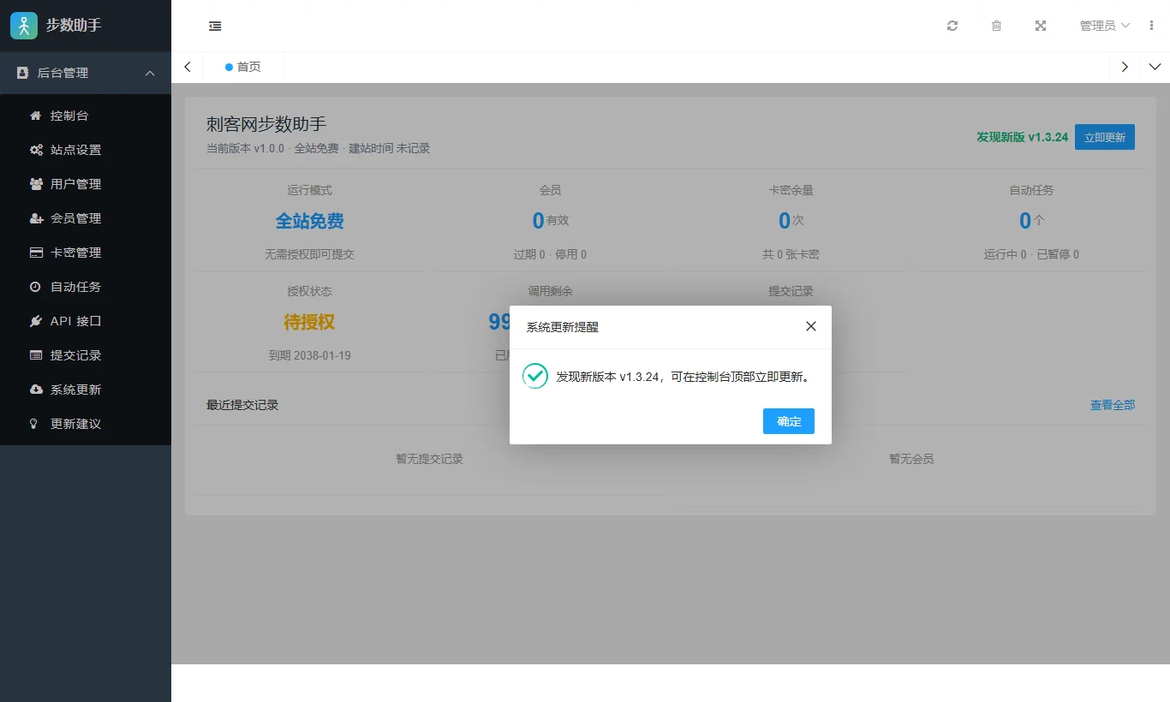The height and width of the screenshot is (702, 1170).
Task: Click the 待授权 status value
Action: click(x=309, y=322)
